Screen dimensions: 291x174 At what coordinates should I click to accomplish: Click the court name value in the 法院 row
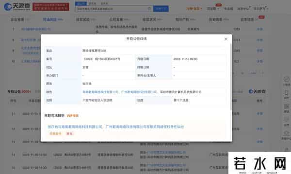[x=97, y=100]
